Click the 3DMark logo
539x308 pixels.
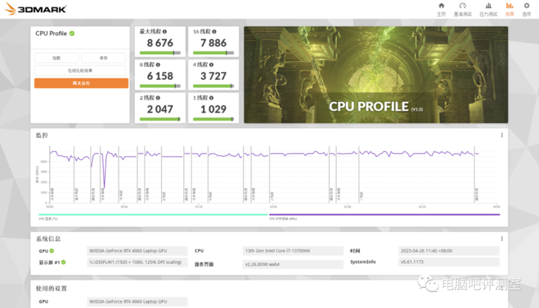(36, 9)
